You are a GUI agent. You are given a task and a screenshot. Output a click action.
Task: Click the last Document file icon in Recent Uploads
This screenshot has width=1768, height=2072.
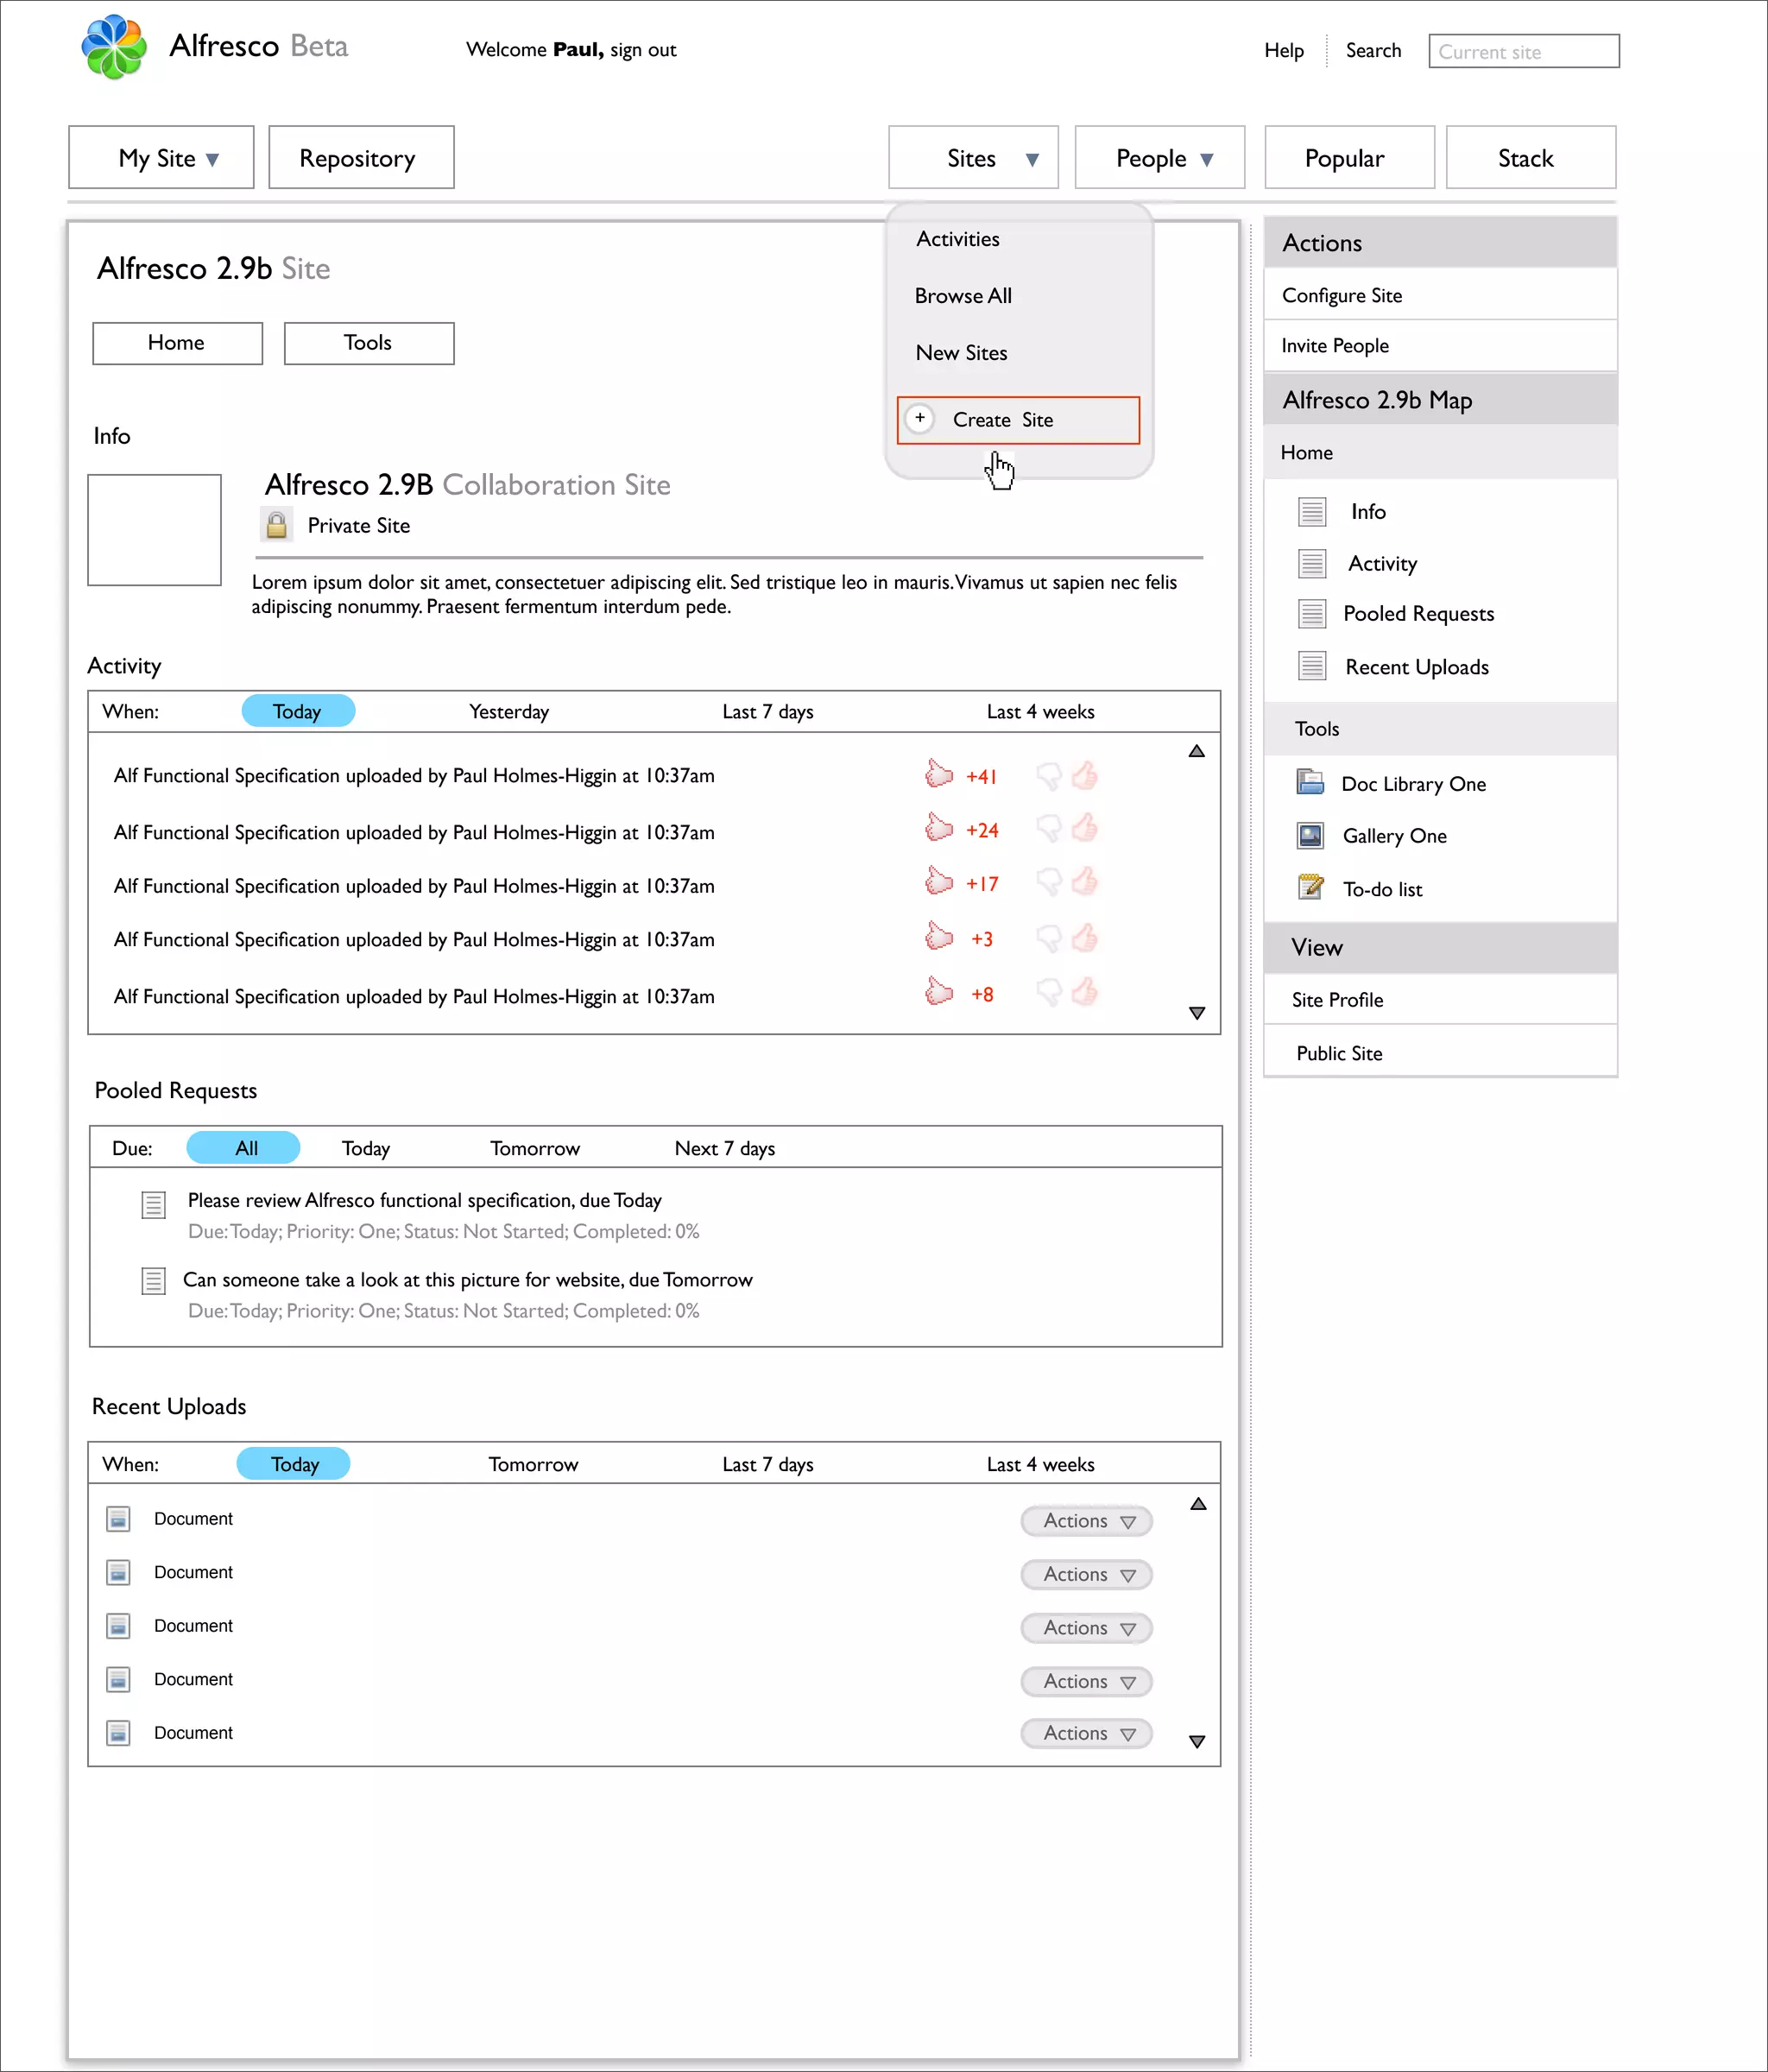(x=118, y=1733)
